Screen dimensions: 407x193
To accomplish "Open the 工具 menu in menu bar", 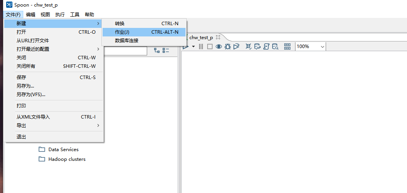I will (x=75, y=15).
